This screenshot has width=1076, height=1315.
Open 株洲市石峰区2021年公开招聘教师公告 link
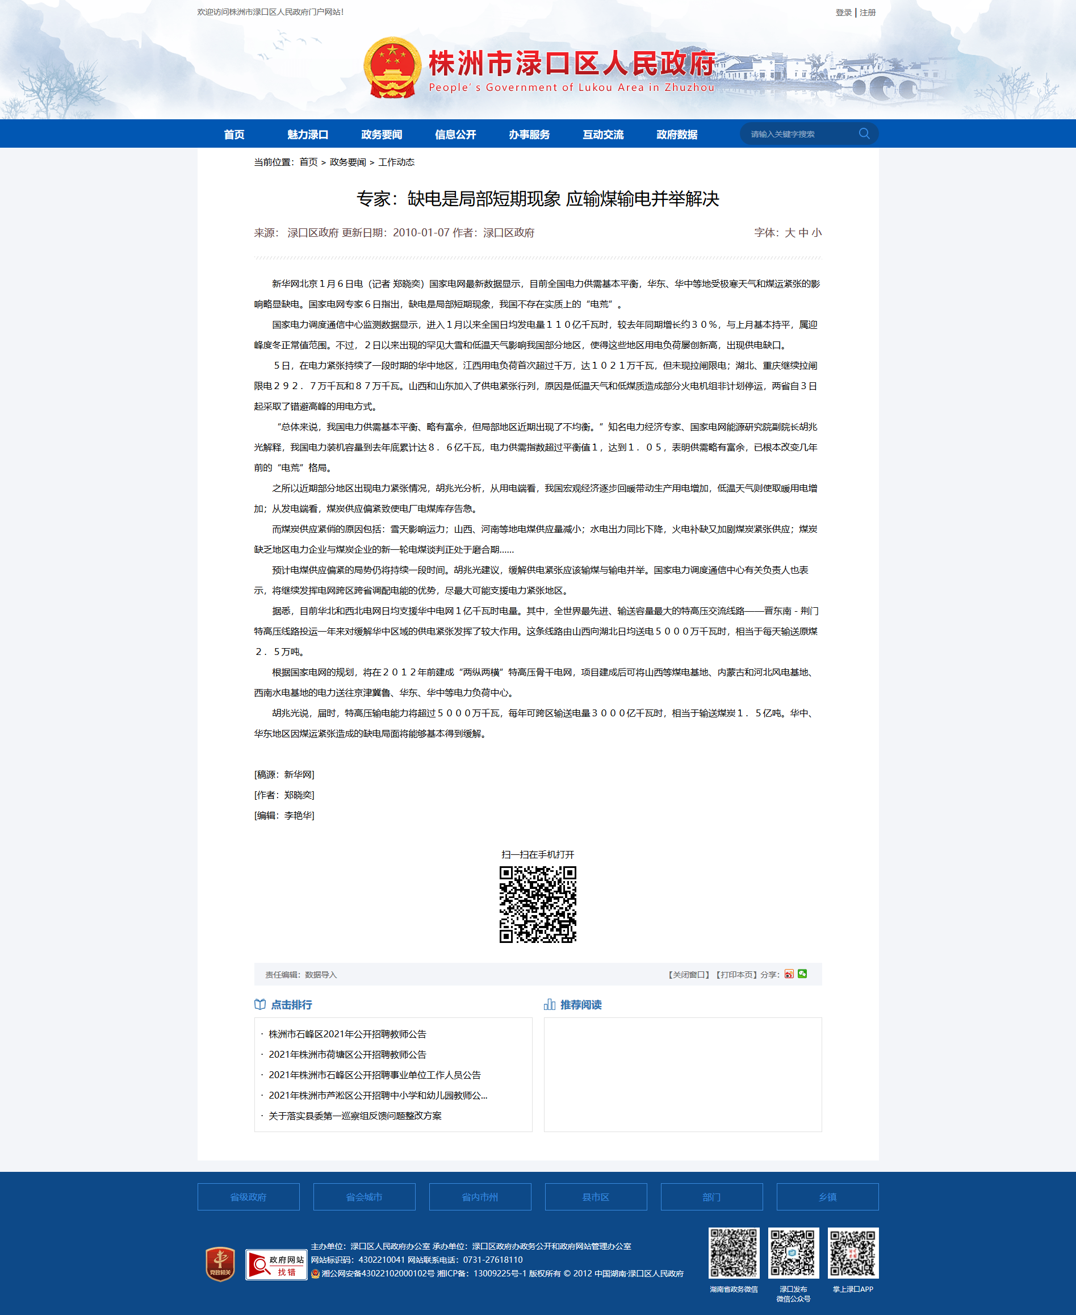[347, 1034]
